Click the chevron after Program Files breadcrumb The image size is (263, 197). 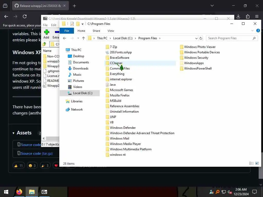tap(160, 38)
